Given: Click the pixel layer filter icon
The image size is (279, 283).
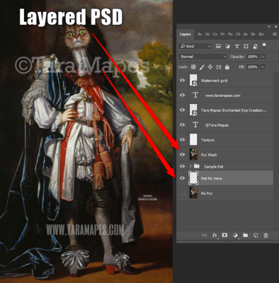Looking at the screenshot, I should pos(218,47).
